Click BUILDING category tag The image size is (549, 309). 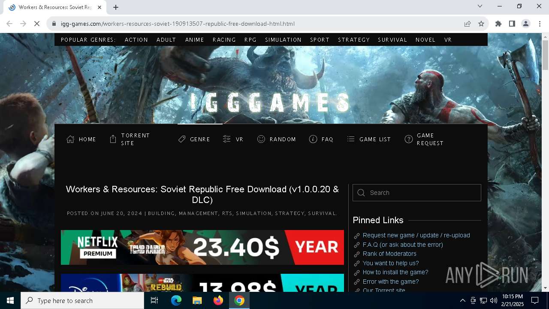point(161,213)
